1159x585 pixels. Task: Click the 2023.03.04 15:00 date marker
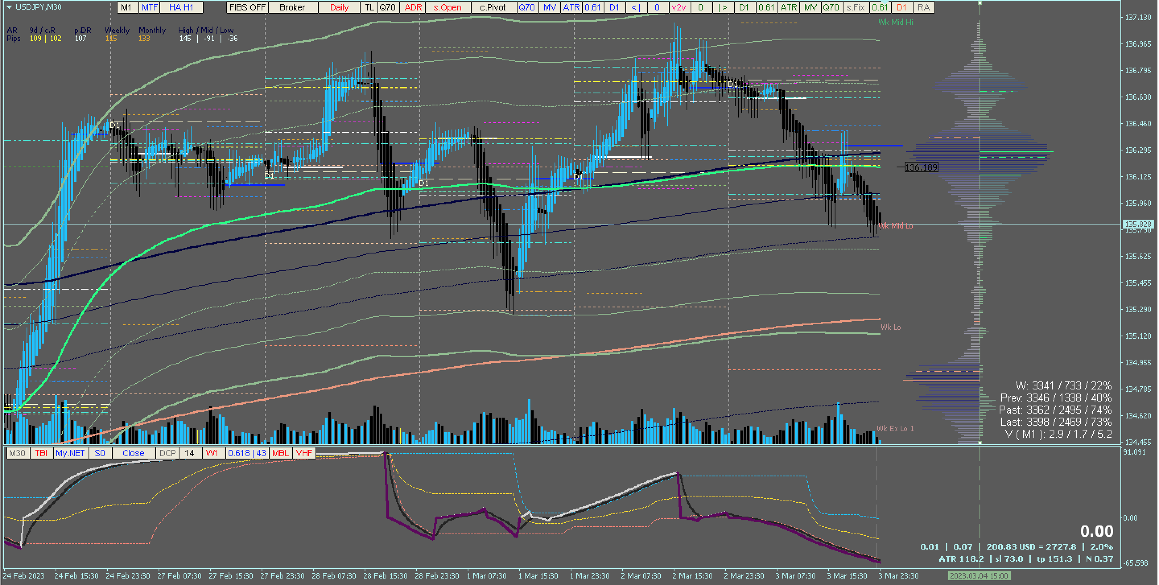pos(979,576)
